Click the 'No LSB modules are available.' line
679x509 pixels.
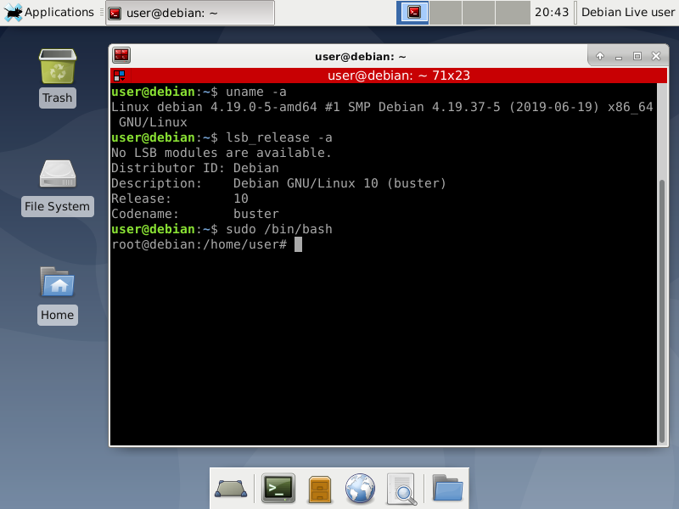[222, 153]
